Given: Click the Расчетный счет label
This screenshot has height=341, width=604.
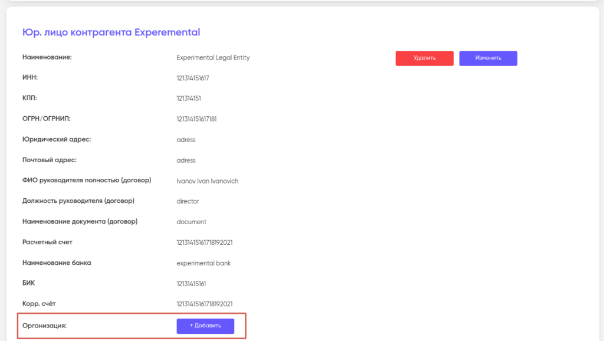Looking at the screenshot, I should coord(47,242).
